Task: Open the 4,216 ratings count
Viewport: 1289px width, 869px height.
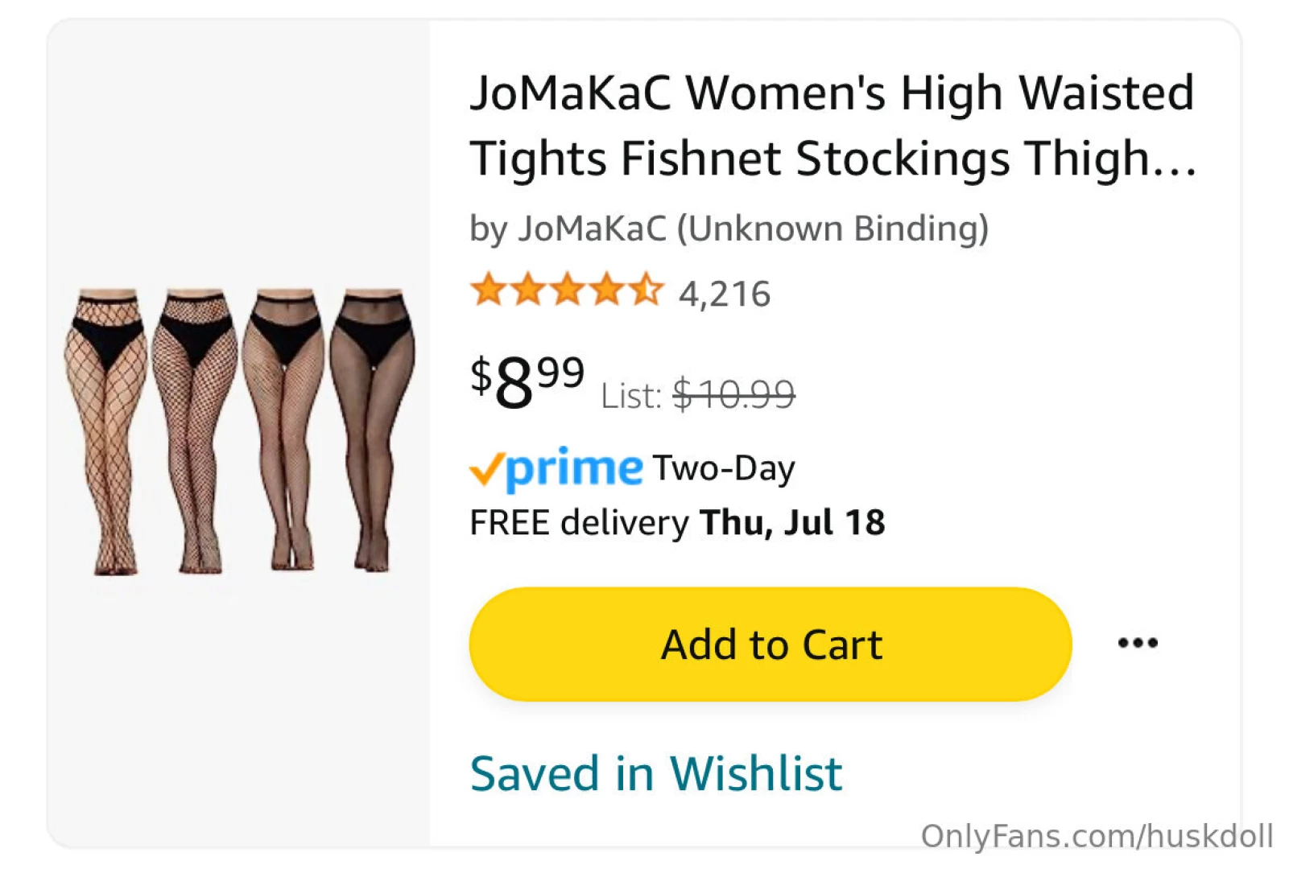Action: tap(725, 294)
